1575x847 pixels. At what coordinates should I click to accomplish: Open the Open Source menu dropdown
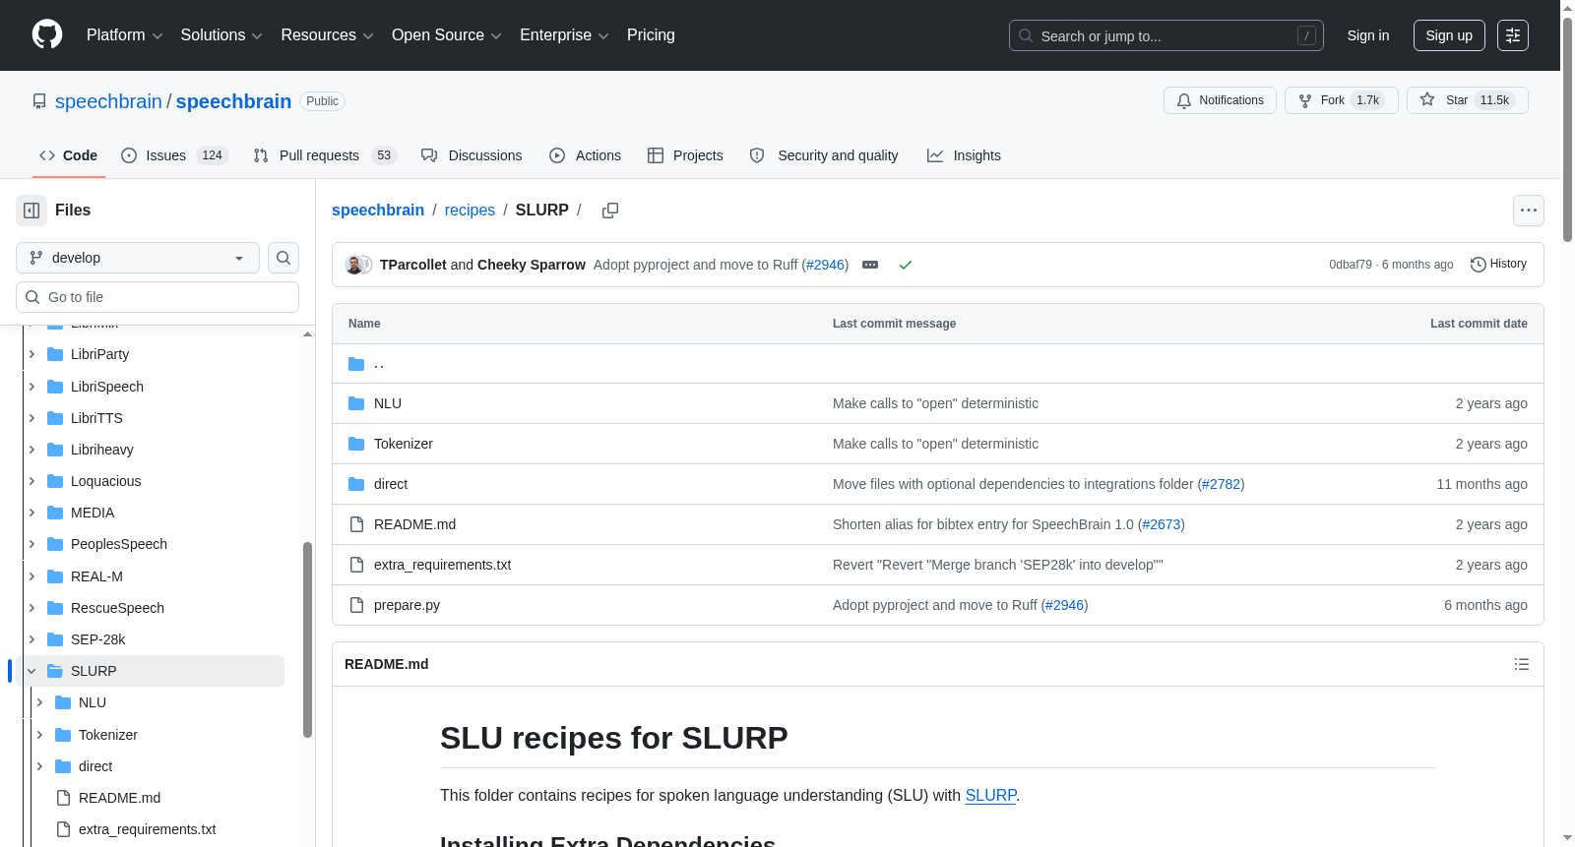[x=447, y=35]
